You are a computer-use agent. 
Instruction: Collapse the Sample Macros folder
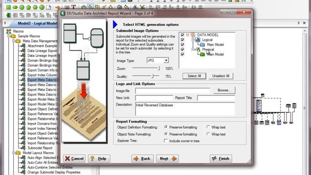coord(9,36)
